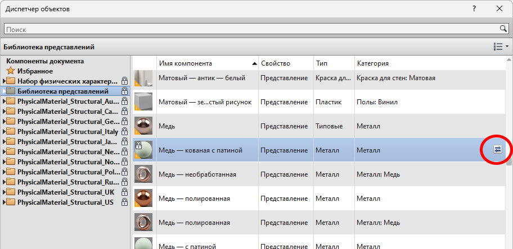
Task: Click lock icon next to PhysicalMaterial_Structural_Italy
Action: [124, 132]
